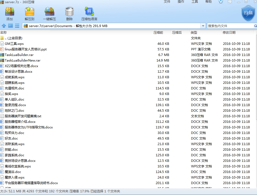This screenshot has height=195, width=257.
Task: Go up one level with blue arrow
Action: pyautogui.click(x=4, y=26)
